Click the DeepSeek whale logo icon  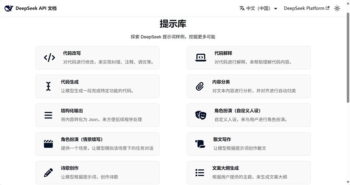pyautogui.click(x=9, y=8)
